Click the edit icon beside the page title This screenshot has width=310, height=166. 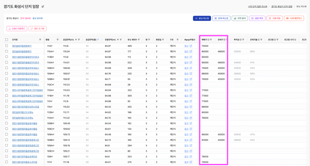click(43, 7)
